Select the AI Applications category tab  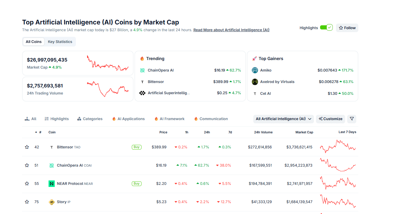[128, 119]
